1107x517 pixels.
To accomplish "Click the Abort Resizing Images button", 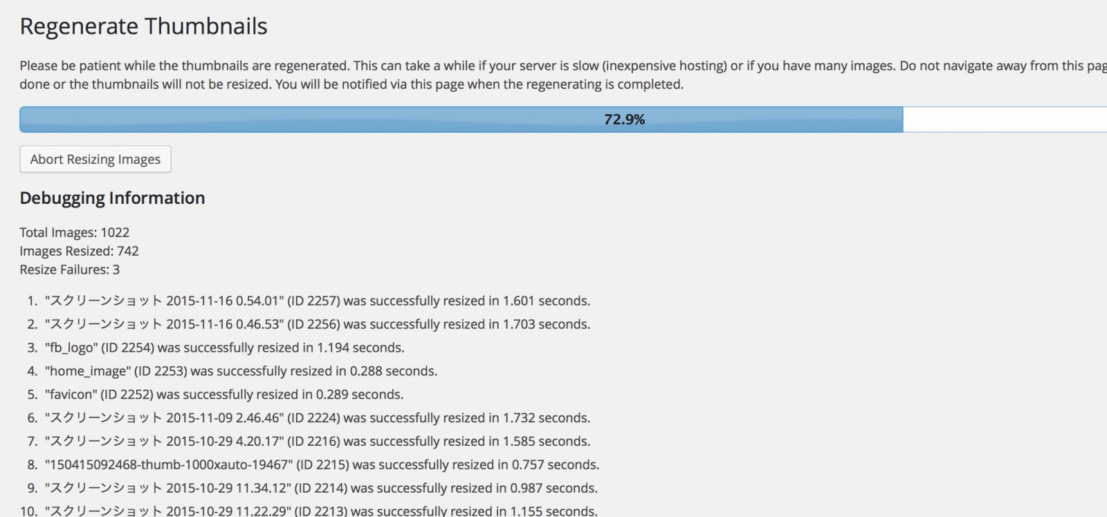I will (95, 159).
